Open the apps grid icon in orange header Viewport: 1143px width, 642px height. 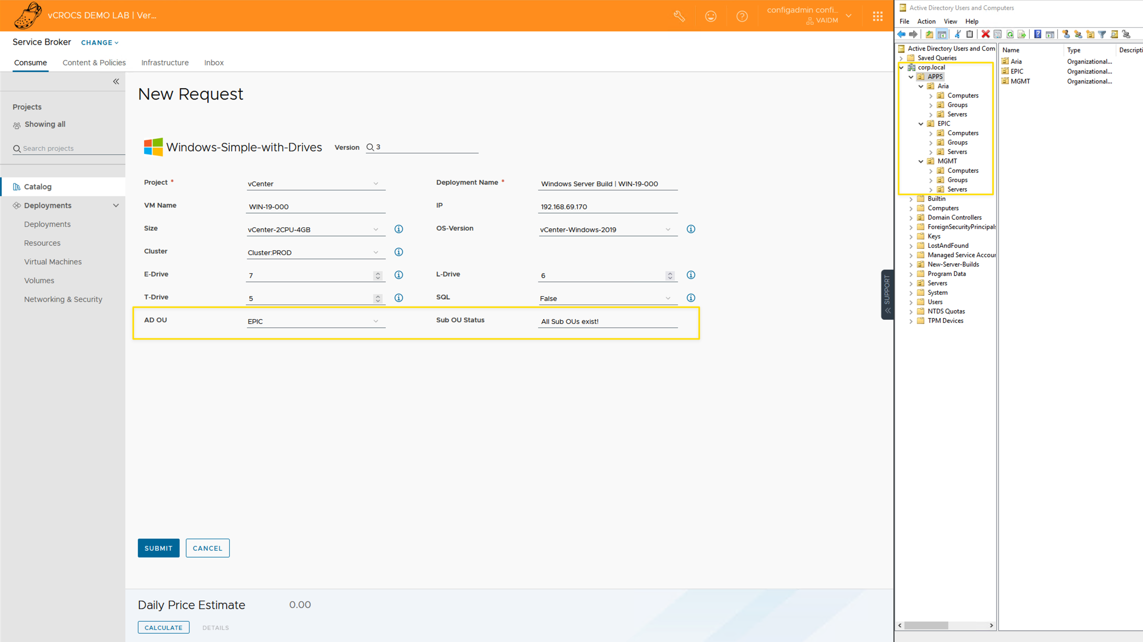pos(878,16)
